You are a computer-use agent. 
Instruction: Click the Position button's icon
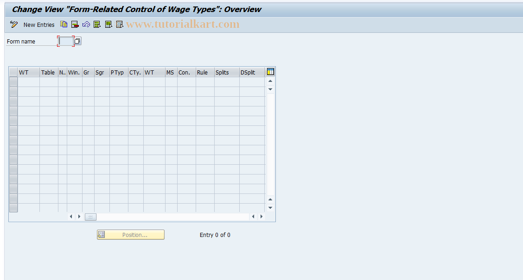(102, 235)
